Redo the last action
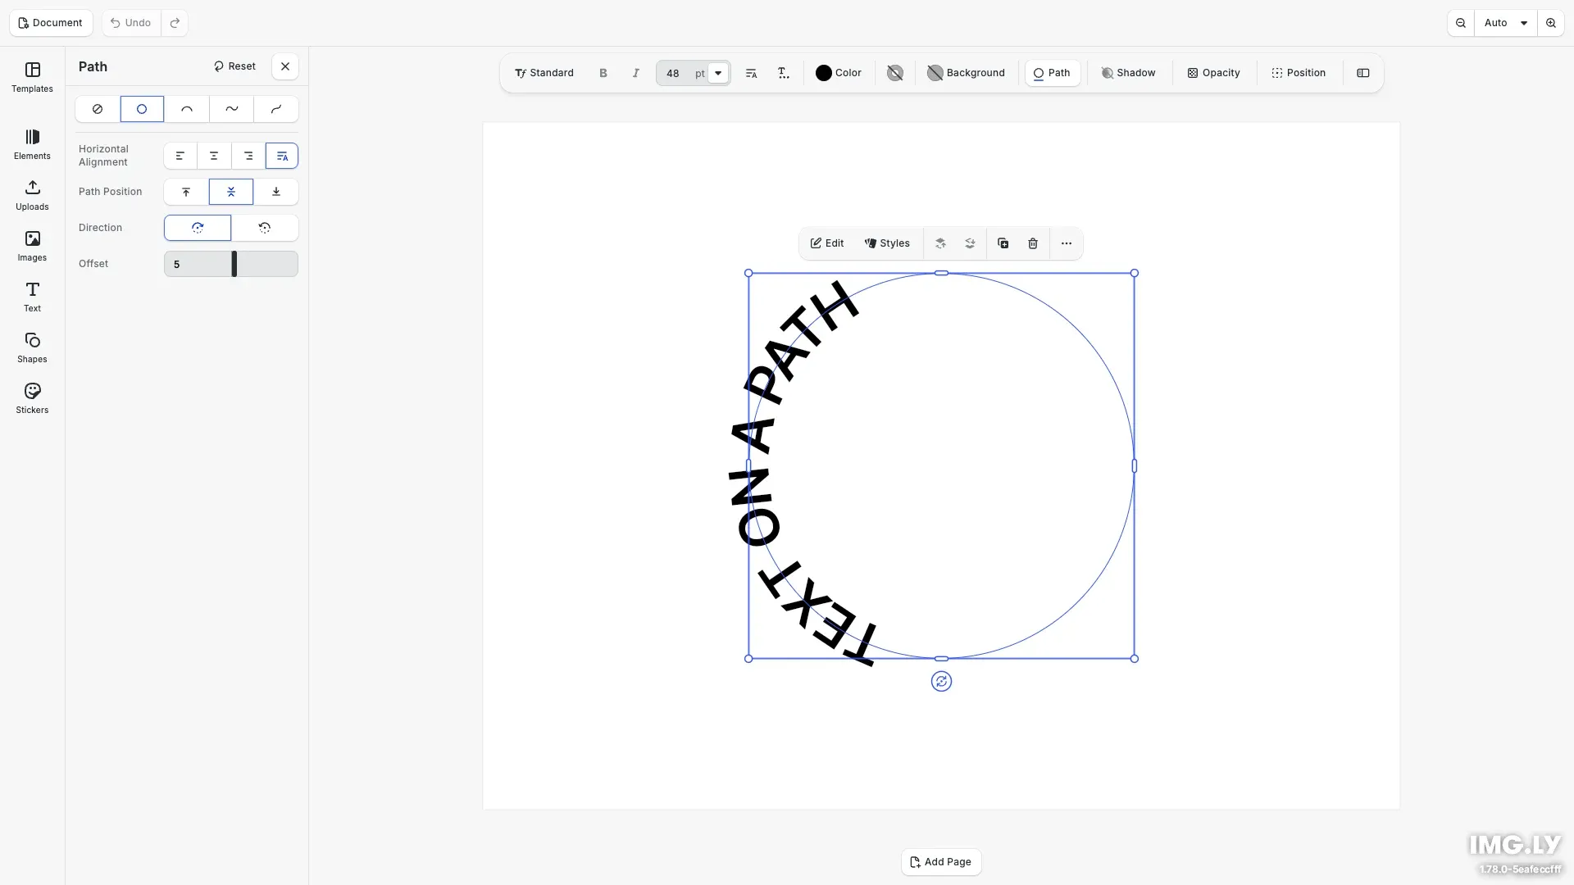The height and width of the screenshot is (885, 1574). tap(175, 23)
